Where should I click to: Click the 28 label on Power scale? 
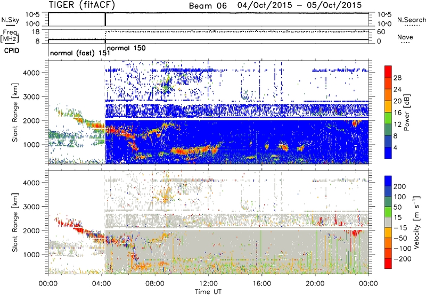tap(397, 78)
